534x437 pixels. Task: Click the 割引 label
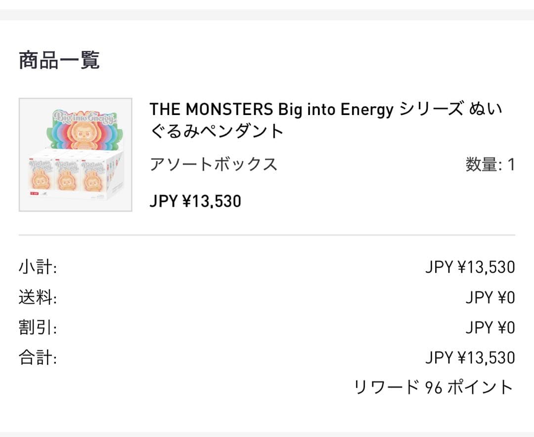[38, 328]
